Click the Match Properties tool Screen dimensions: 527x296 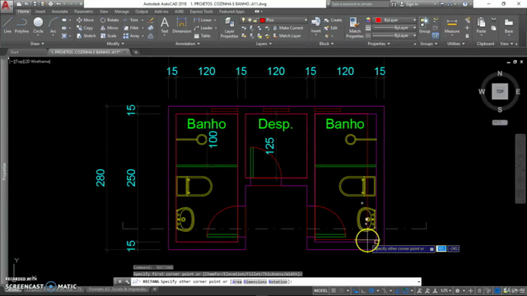[x=355, y=27]
